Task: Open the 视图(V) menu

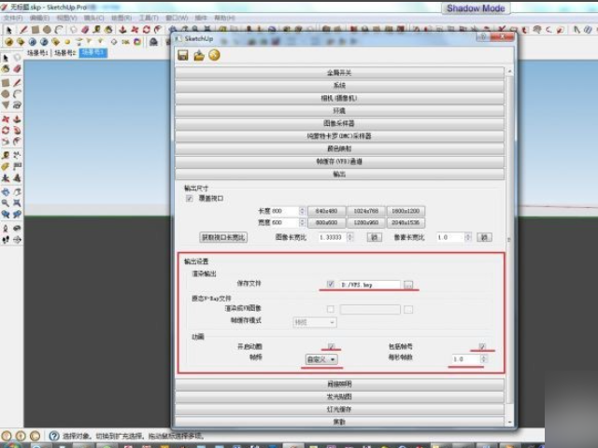Action: click(x=66, y=18)
